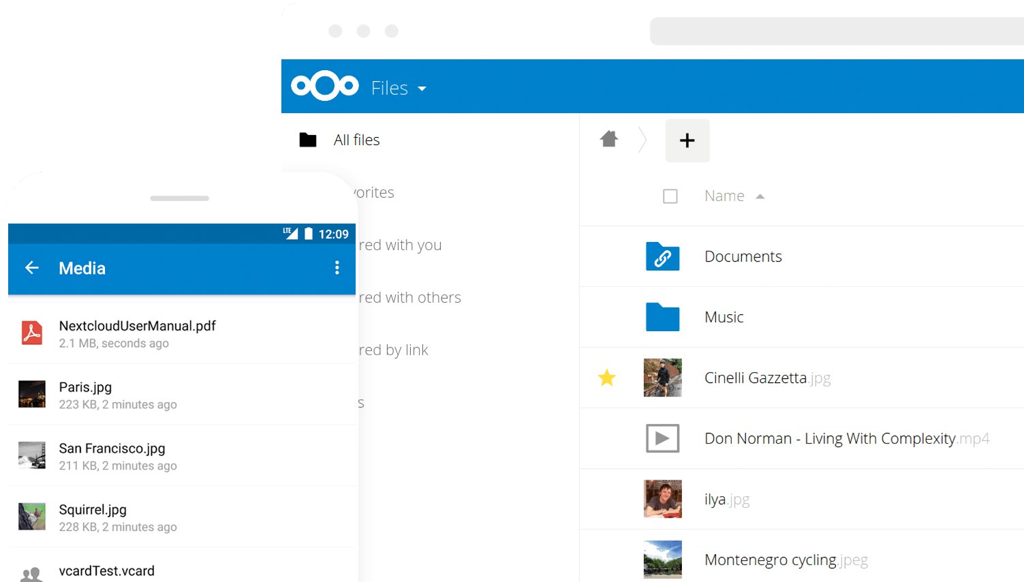1024x582 pixels.
Task: Click the Nextcloud logo icon
Action: [x=325, y=86]
